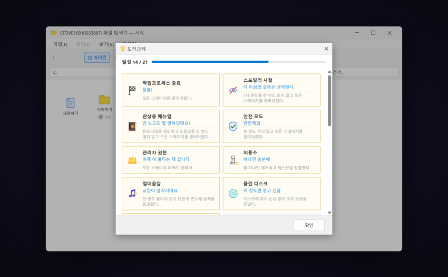The image size is (448, 277).
Task: Click the chess pawn icon of 외통수
Action: coord(233,160)
